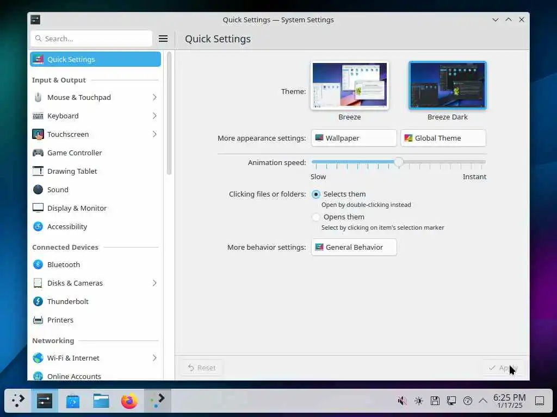
Task: Click the sidebar vertical scrollbar
Action: point(169,113)
